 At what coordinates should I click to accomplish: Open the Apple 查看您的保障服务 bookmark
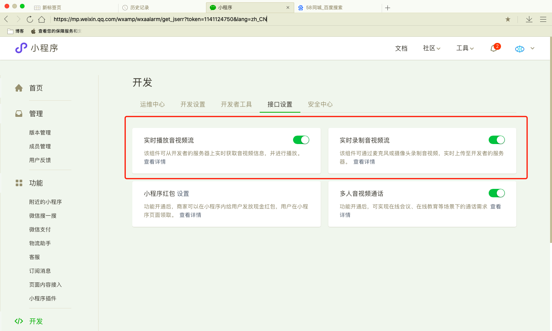[x=56, y=31]
